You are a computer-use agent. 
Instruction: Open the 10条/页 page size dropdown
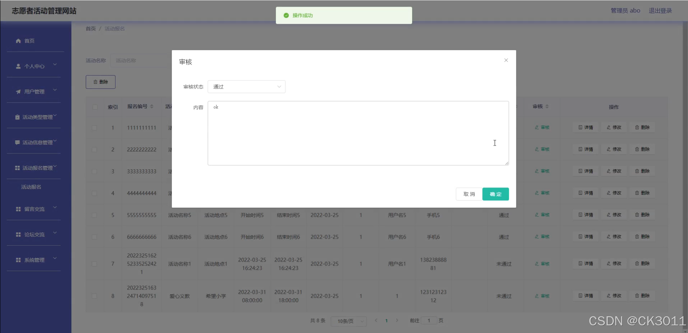[349, 321]
